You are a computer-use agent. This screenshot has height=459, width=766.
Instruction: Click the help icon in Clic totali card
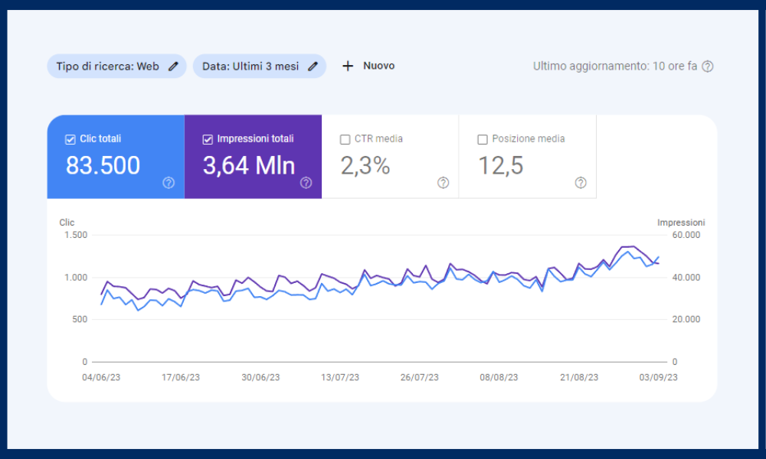(x=169, y=183)
